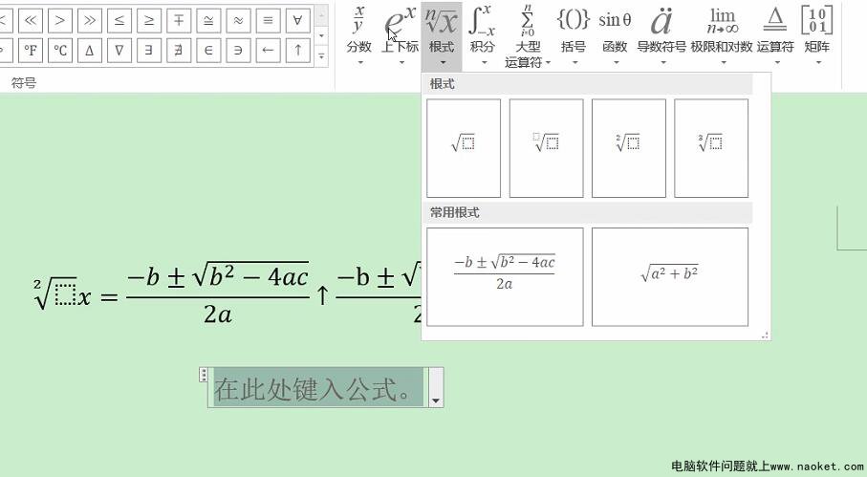
Task: Insert the for-all ∀ symbol
Action: coord(297,20)
